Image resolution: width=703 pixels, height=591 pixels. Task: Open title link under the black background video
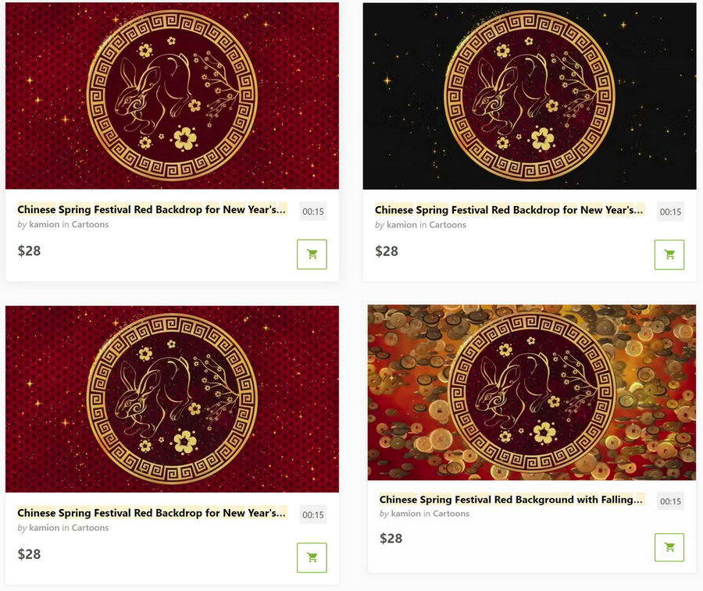tap(509, 210)
